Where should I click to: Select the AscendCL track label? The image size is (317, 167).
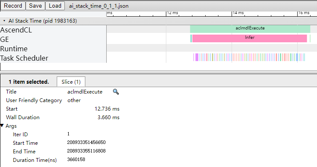click(x=16, y=30)
